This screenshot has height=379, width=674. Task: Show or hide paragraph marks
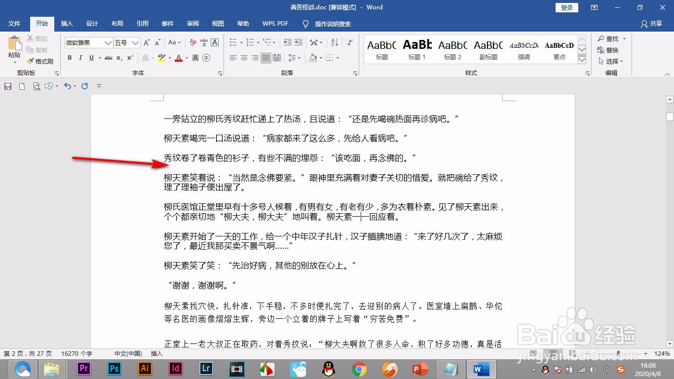[350, 43]
